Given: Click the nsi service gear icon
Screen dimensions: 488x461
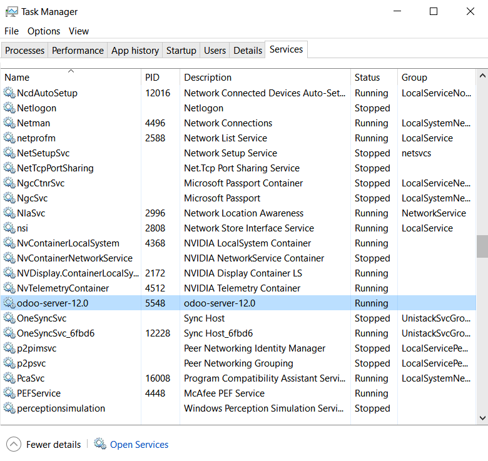Looking at the screenshot, I should 9,228.
